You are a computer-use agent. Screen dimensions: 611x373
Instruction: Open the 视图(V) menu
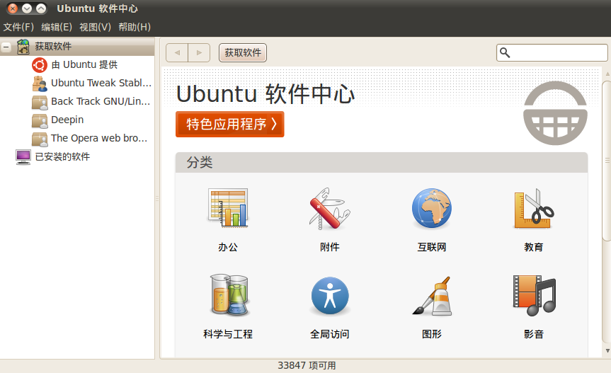[95, 27]
